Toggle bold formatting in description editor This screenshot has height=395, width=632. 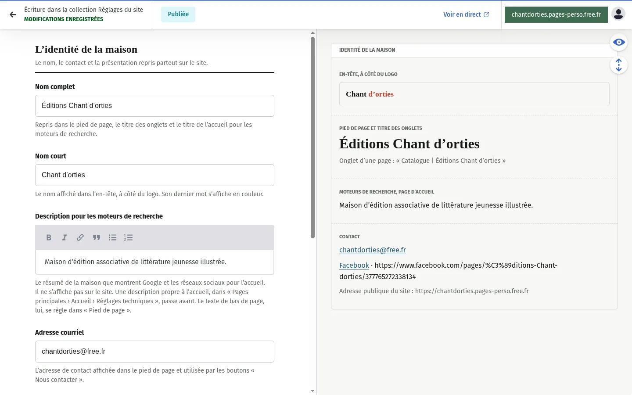coord(49,237)
